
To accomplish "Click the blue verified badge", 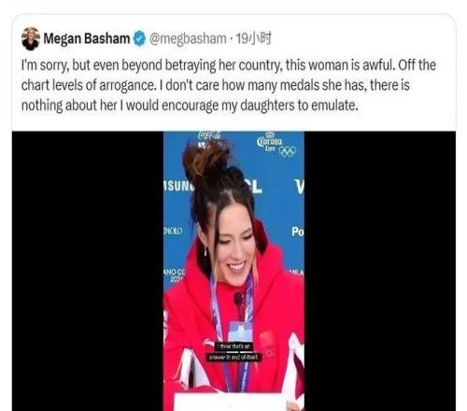I will 139,38.
